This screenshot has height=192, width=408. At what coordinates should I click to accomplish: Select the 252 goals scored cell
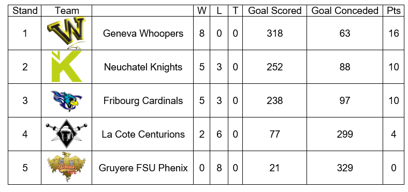click(x=275, y=67)
